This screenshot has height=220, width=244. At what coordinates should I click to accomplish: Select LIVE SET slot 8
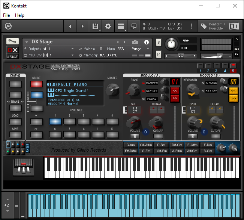point(84,134)
